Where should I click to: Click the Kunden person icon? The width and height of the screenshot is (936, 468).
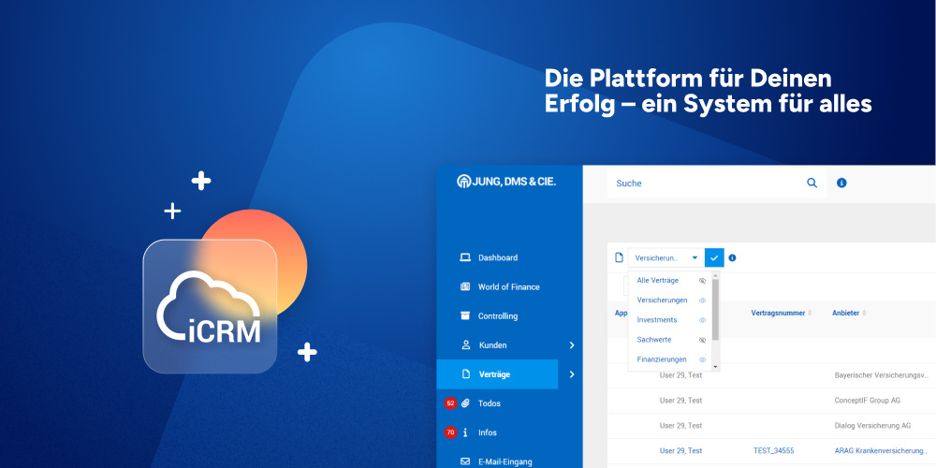(x=466, y=345)
